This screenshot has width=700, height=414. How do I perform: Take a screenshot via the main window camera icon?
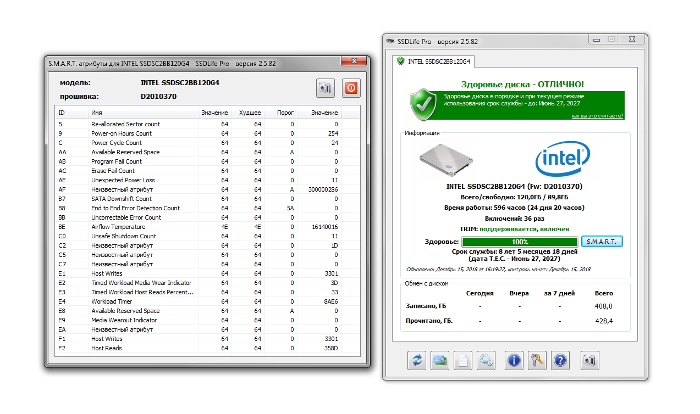click(x=589, y=360)
